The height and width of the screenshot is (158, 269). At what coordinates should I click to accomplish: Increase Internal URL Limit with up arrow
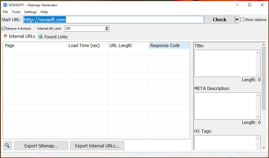click(x=107, y=27)
